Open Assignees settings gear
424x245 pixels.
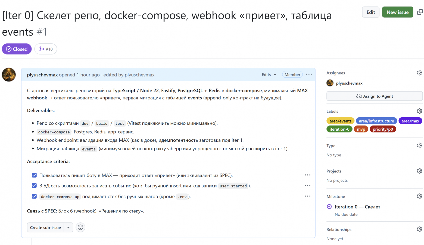click(x=420, y=73)
